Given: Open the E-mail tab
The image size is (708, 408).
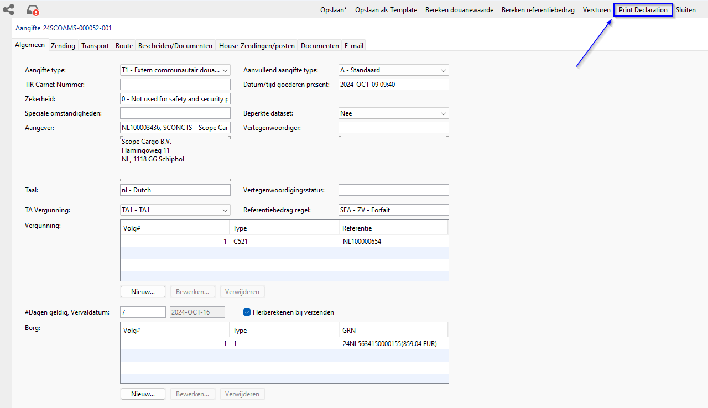Looking at the screenshot, I should (353, 46).
